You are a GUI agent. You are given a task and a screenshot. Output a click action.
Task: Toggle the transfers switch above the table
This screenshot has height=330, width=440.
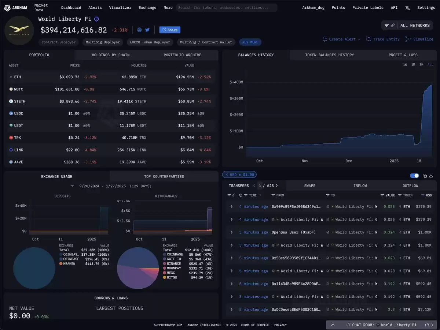(414, 176)
